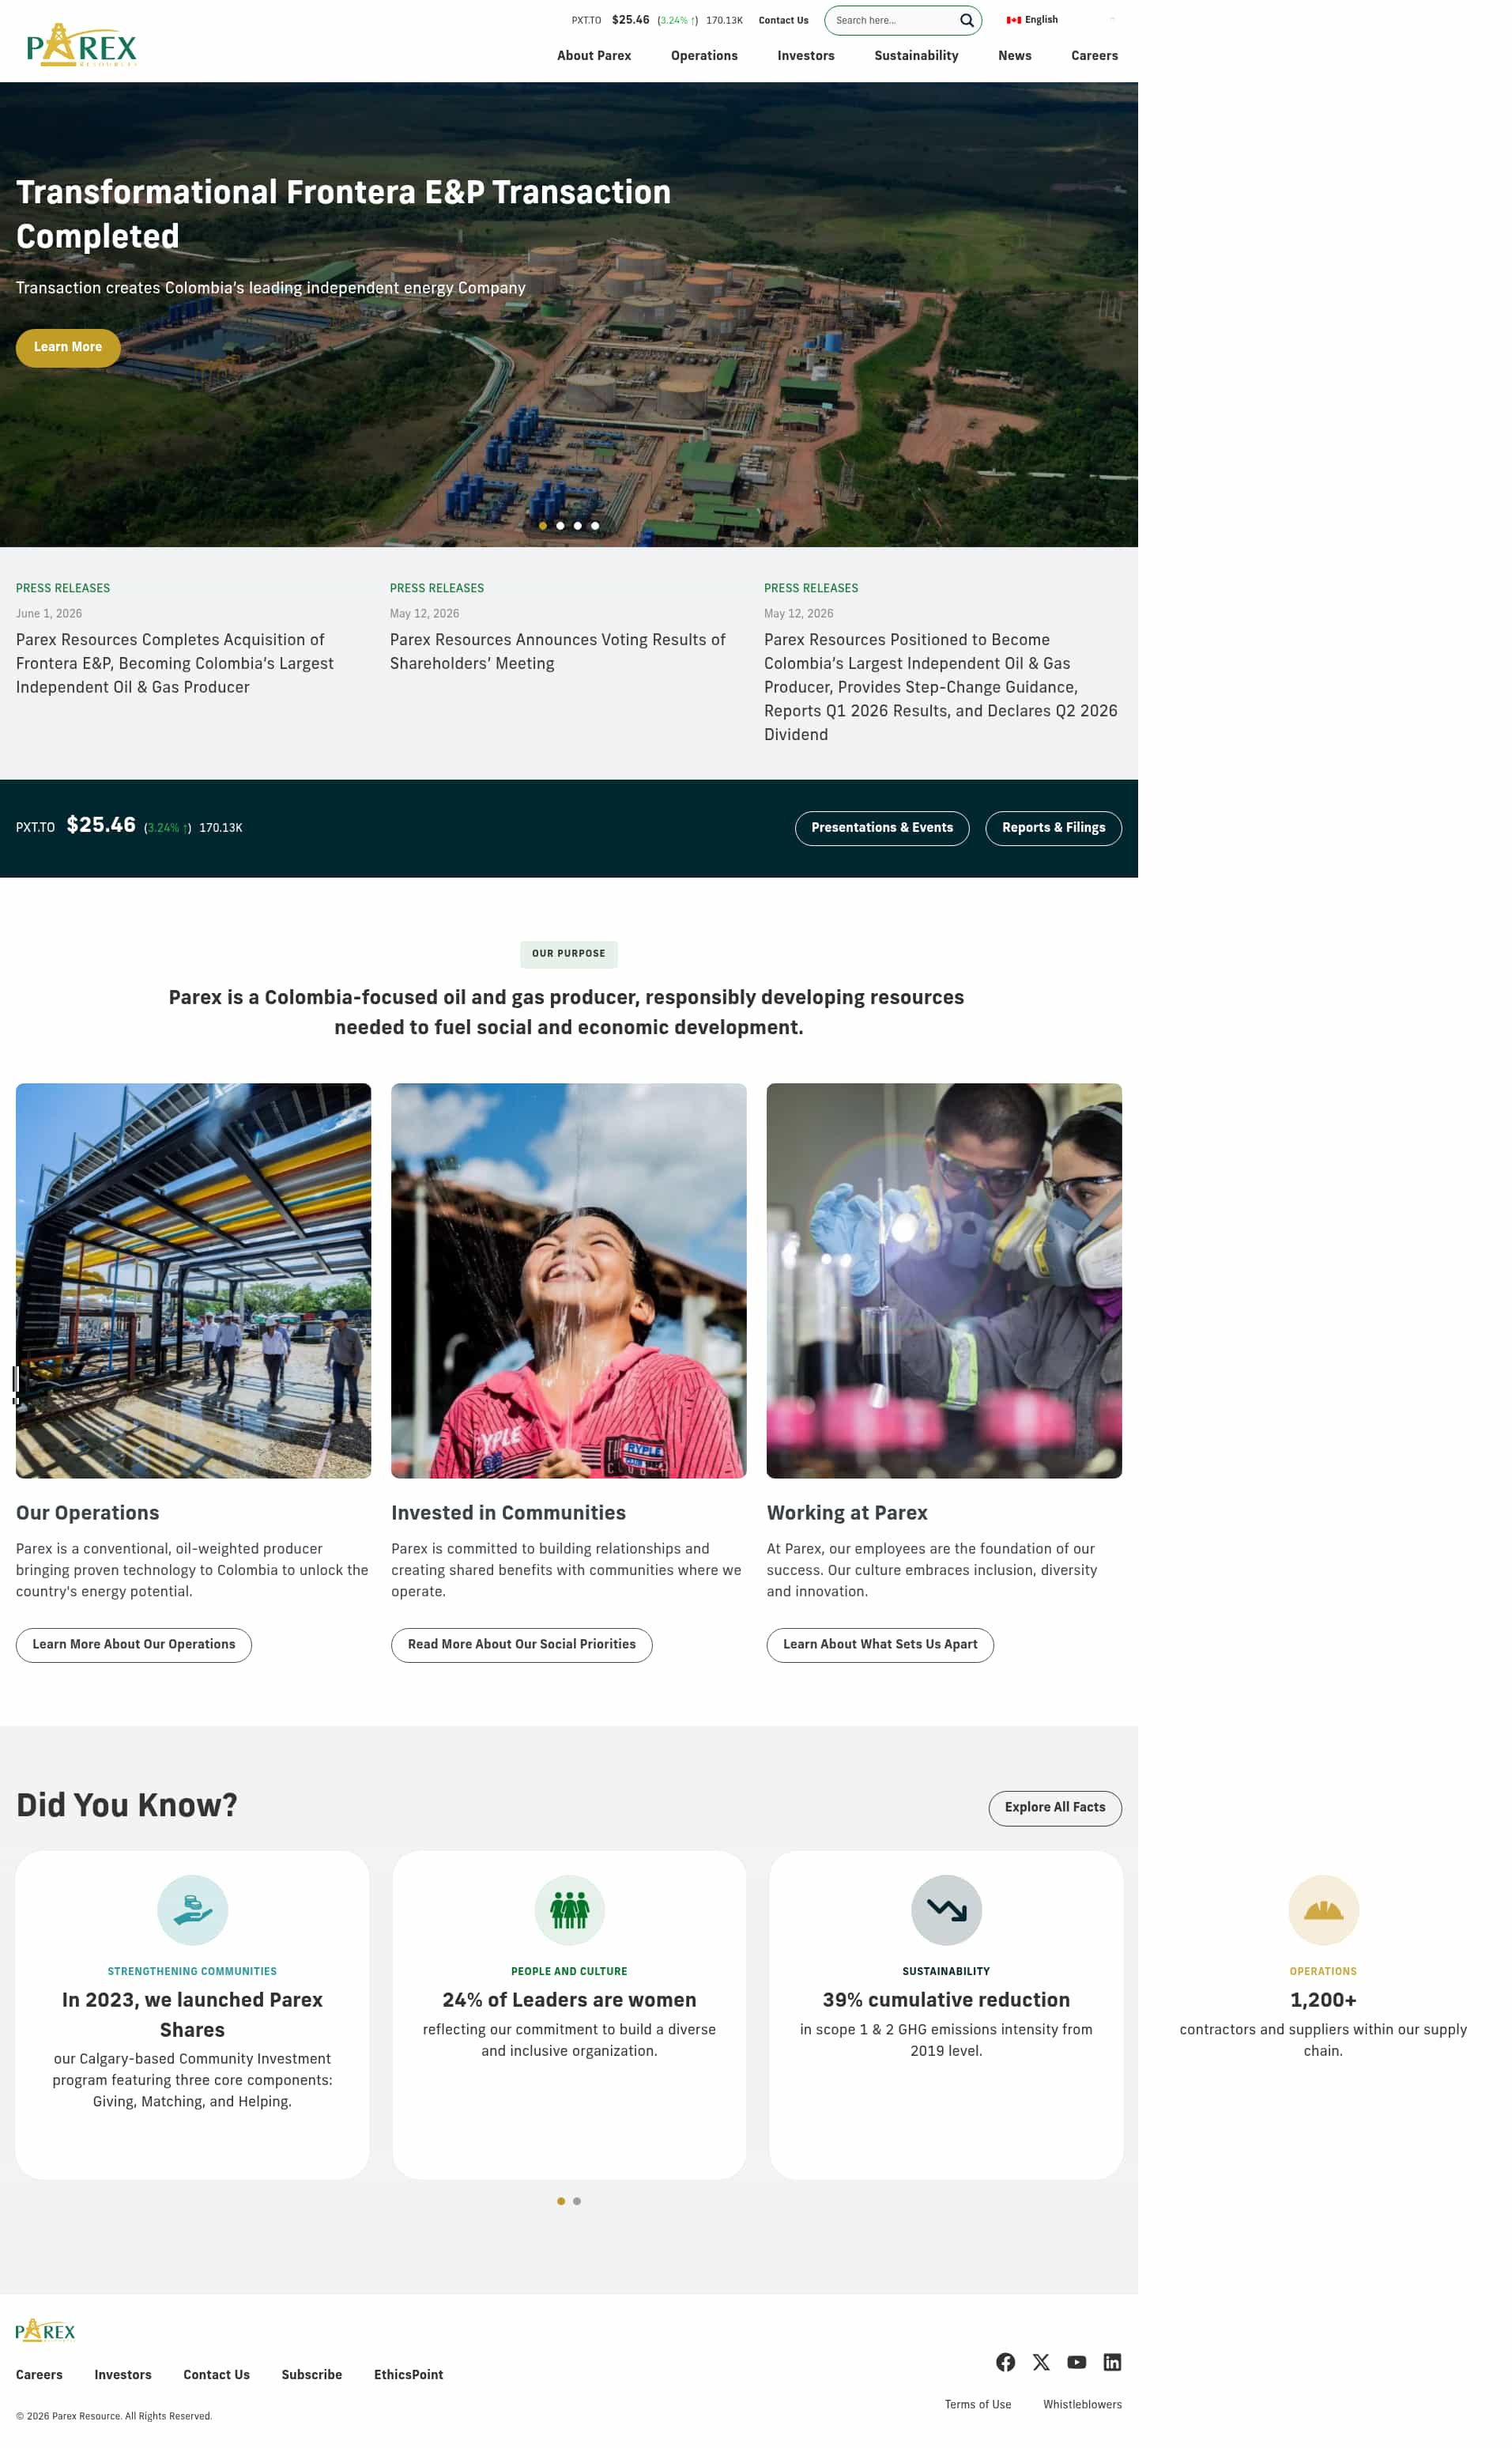Click the People and Culture women icon

[x=569, y=1909]
